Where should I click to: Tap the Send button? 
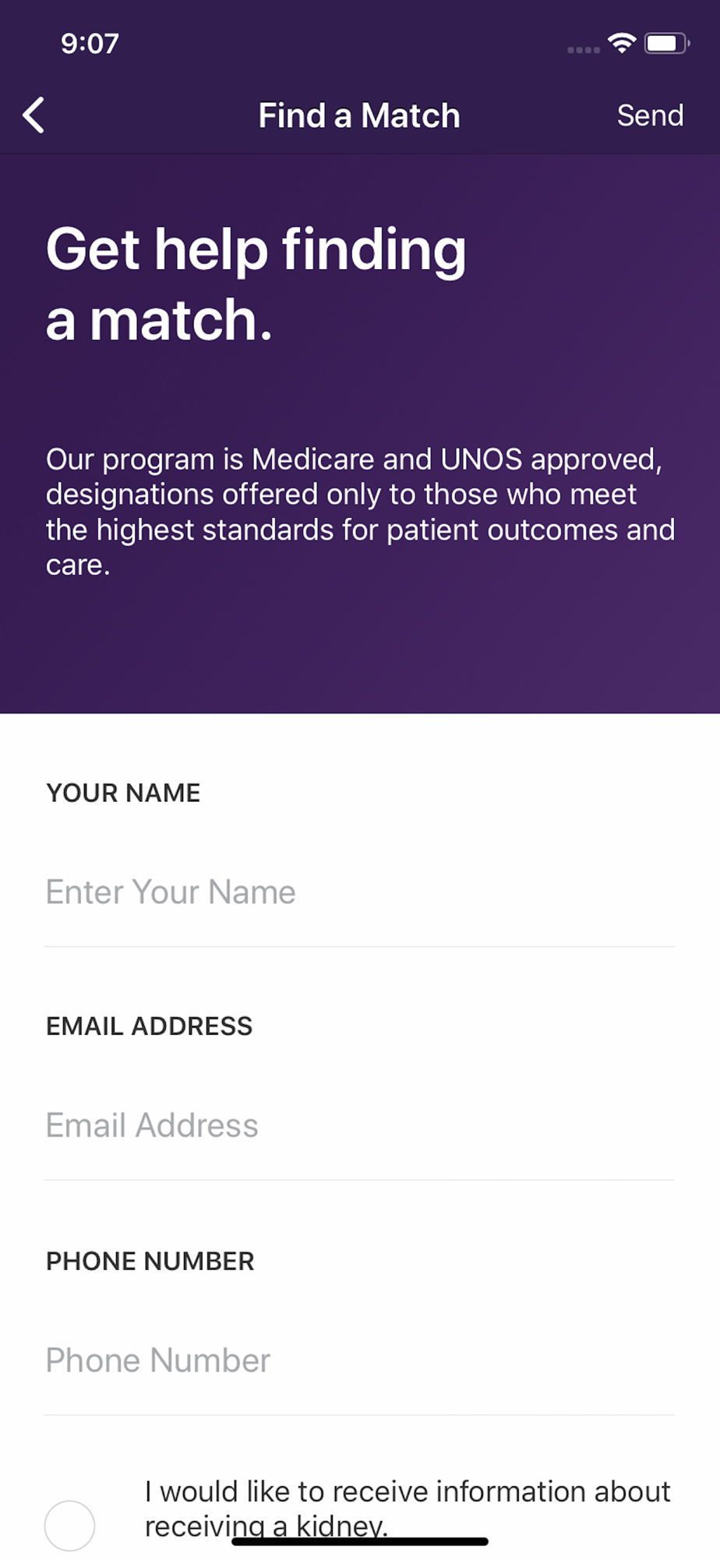tap(650, 115)
